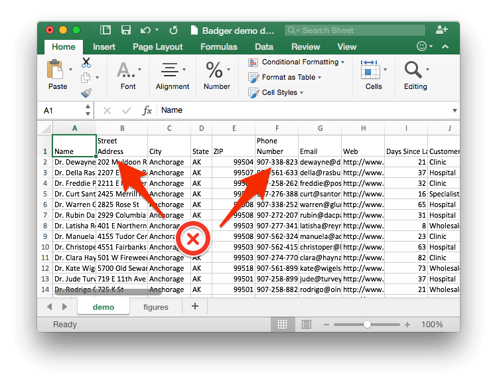
Task: Open the smiley feedback dropdown arrow
Action: (431, 46)
